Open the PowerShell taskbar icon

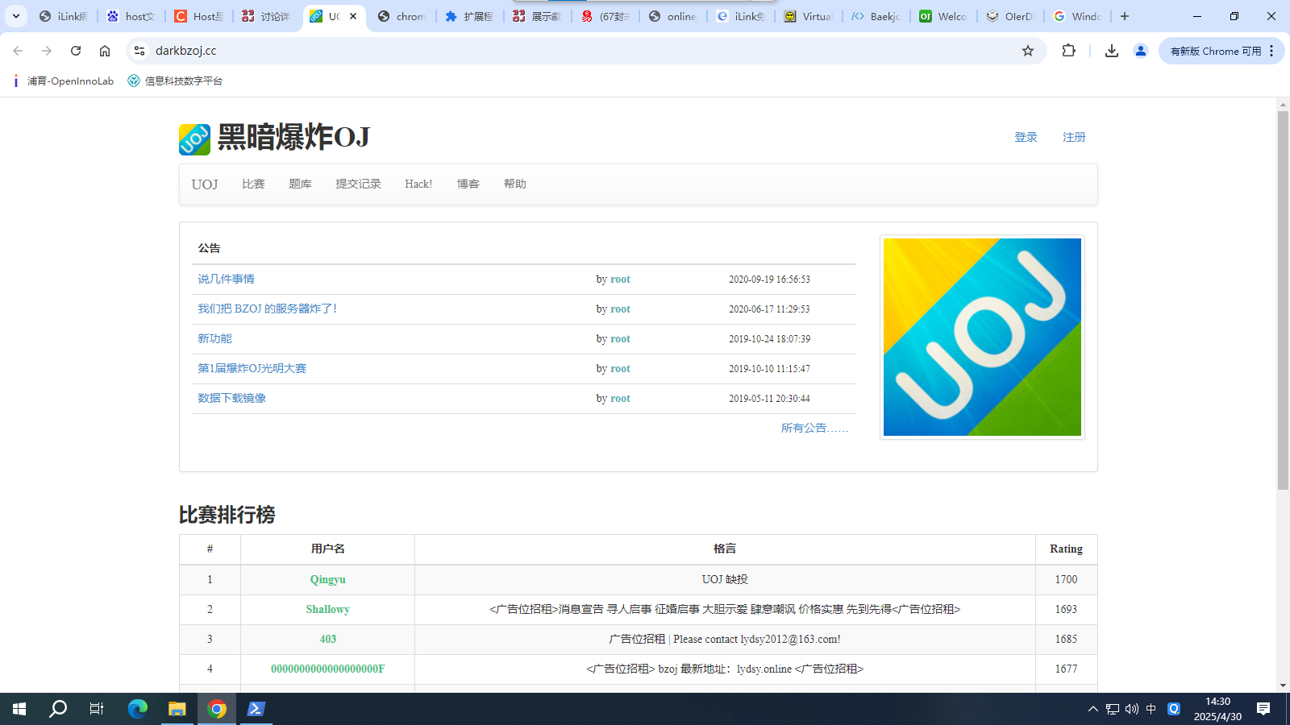coord(256,709)
